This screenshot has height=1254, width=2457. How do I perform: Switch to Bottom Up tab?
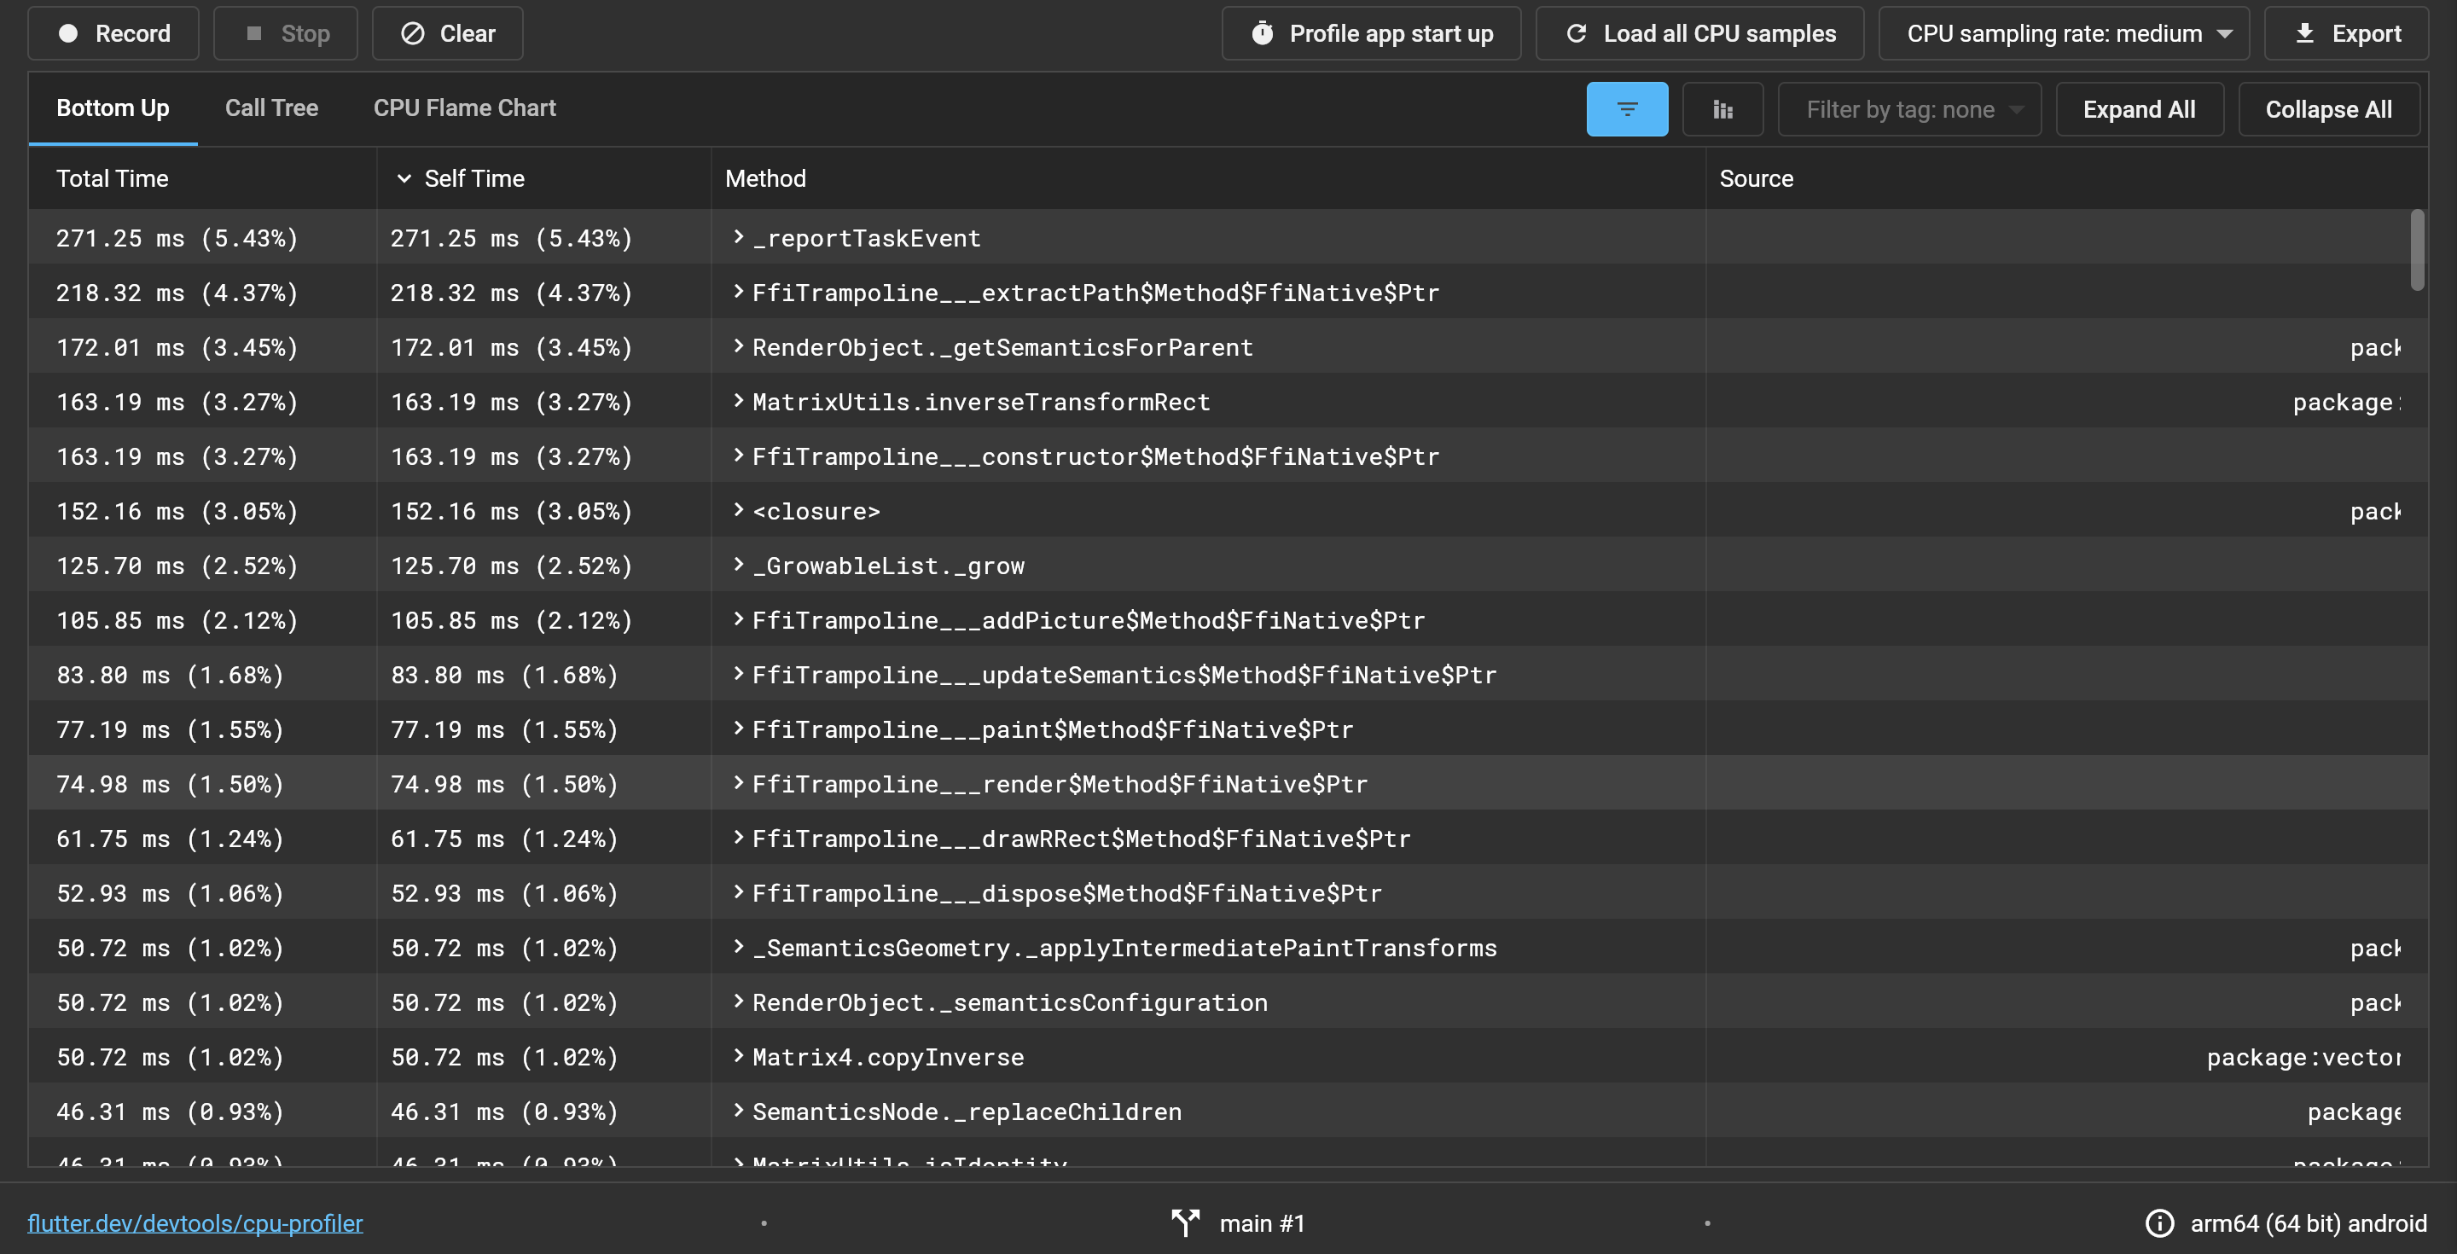(113, 107)
